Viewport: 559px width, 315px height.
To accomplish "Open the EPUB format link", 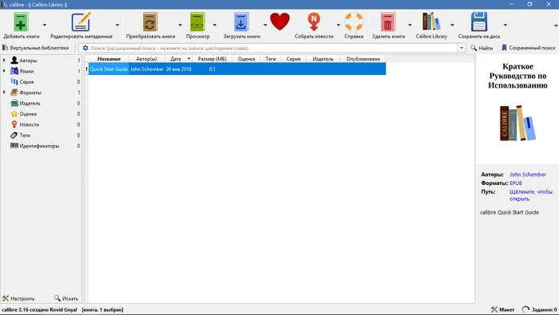I will point(516,183).
